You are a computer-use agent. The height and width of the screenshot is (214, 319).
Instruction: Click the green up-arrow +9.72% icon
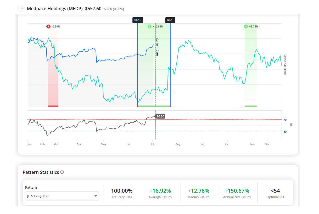[246, 26]
